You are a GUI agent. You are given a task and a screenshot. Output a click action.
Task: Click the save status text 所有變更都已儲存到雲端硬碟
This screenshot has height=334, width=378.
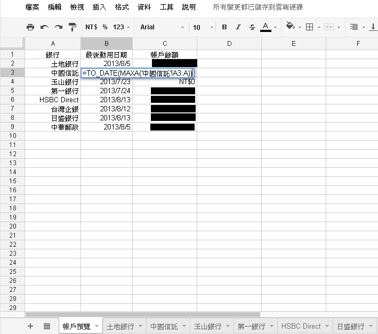[x=258, y=7]
